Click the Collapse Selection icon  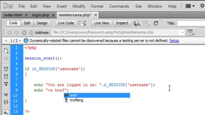tap(6, 76)
